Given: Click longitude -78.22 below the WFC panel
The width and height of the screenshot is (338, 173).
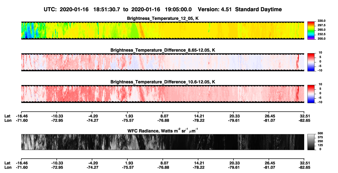Looking at the screenshot, I should pyautogui.click(x=198, y=167).
